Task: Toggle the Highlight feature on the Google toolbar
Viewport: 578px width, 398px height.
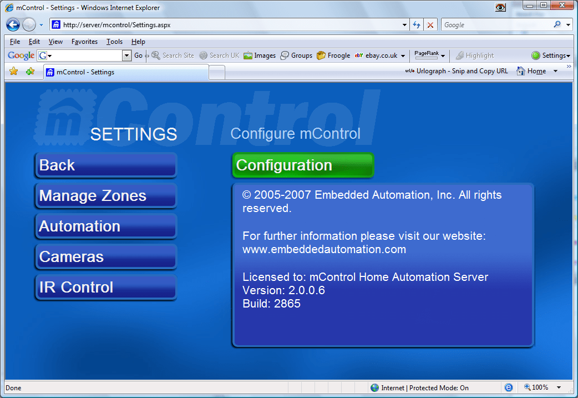Action: point(479,55)
